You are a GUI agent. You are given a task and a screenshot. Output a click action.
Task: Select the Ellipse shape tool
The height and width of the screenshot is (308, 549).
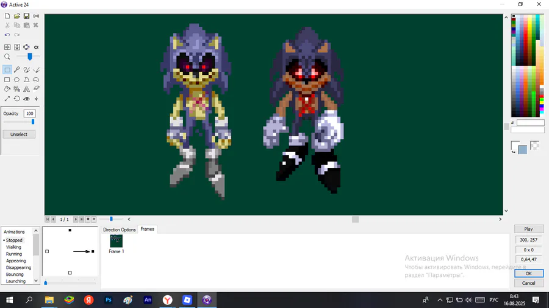pyautogui.click(x=17, y=80)
